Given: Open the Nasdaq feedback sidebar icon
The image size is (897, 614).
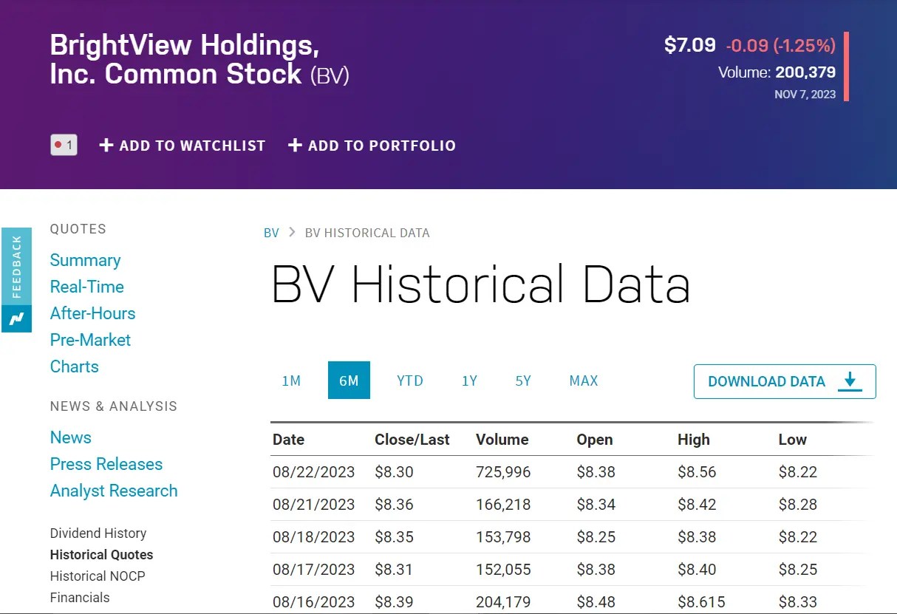Looking at the screenshot, I should click(16, 267).
